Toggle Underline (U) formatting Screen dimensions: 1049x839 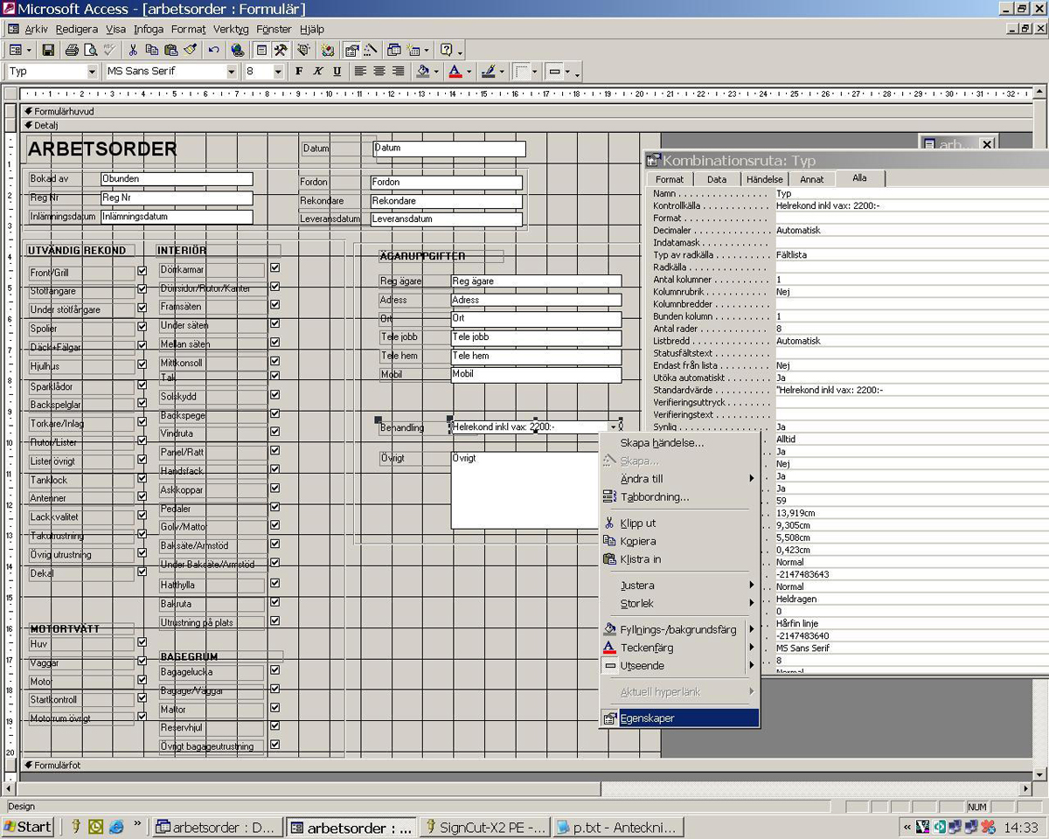(x=337, y=72)
